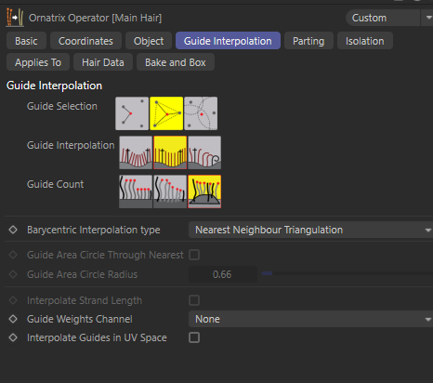
Task: Click the 0.66 radius value field
Action: click(x=223, y=274)
